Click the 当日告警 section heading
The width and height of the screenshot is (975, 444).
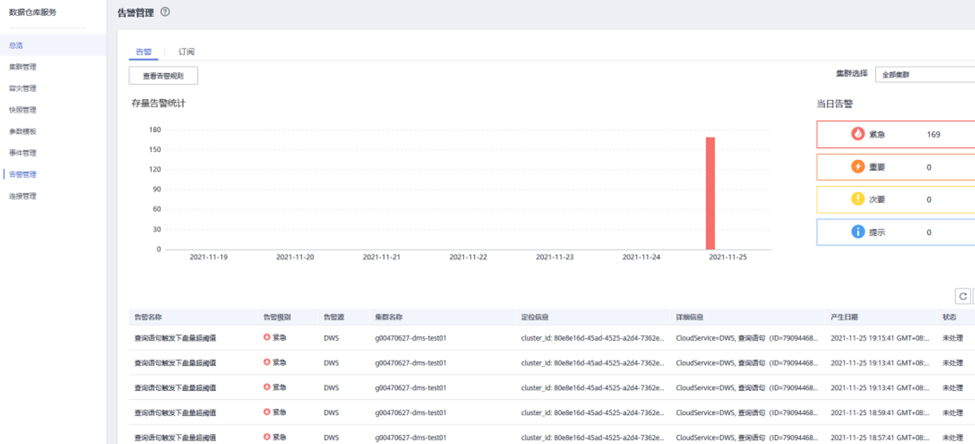[835, 104]
